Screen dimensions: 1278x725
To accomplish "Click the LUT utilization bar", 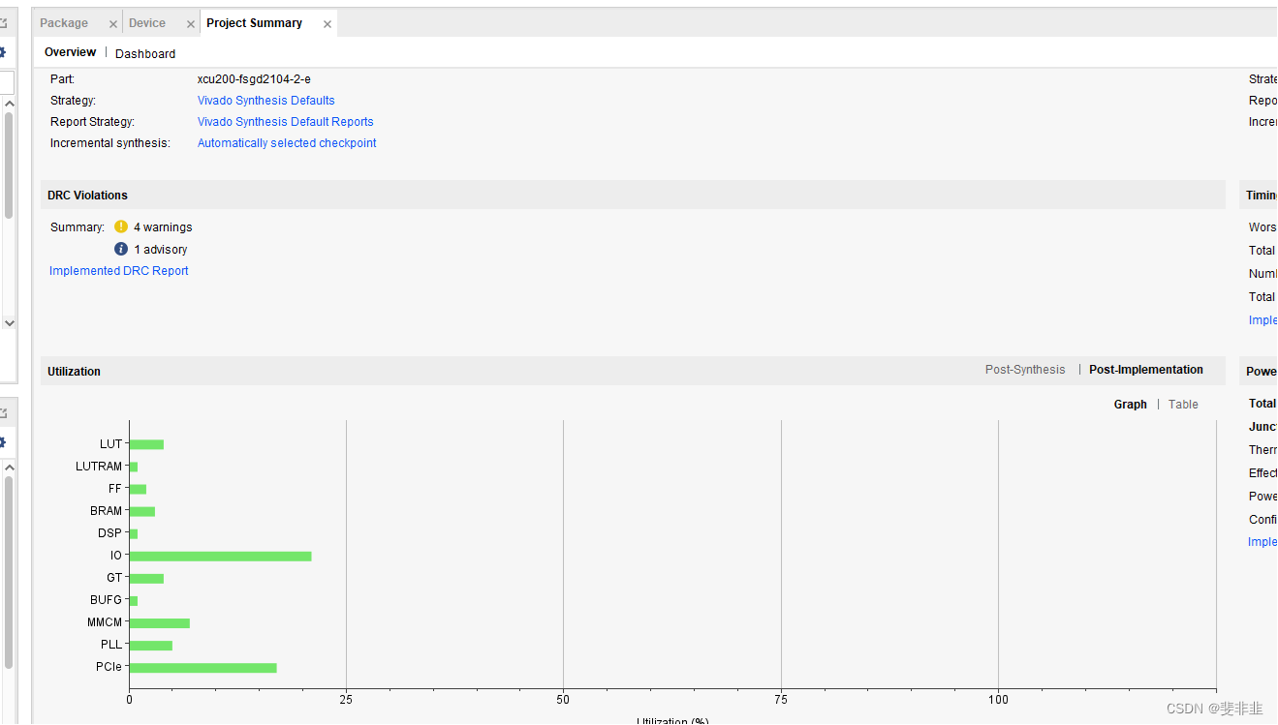I will coord(146,444).
